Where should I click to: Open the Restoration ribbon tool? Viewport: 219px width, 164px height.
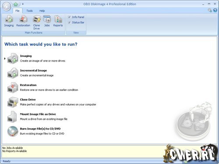(x=23, y=21)
